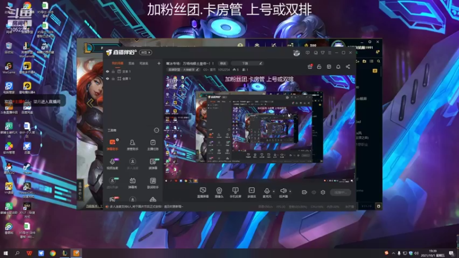Open the 多人连麦 tool

tap(133, 164)
